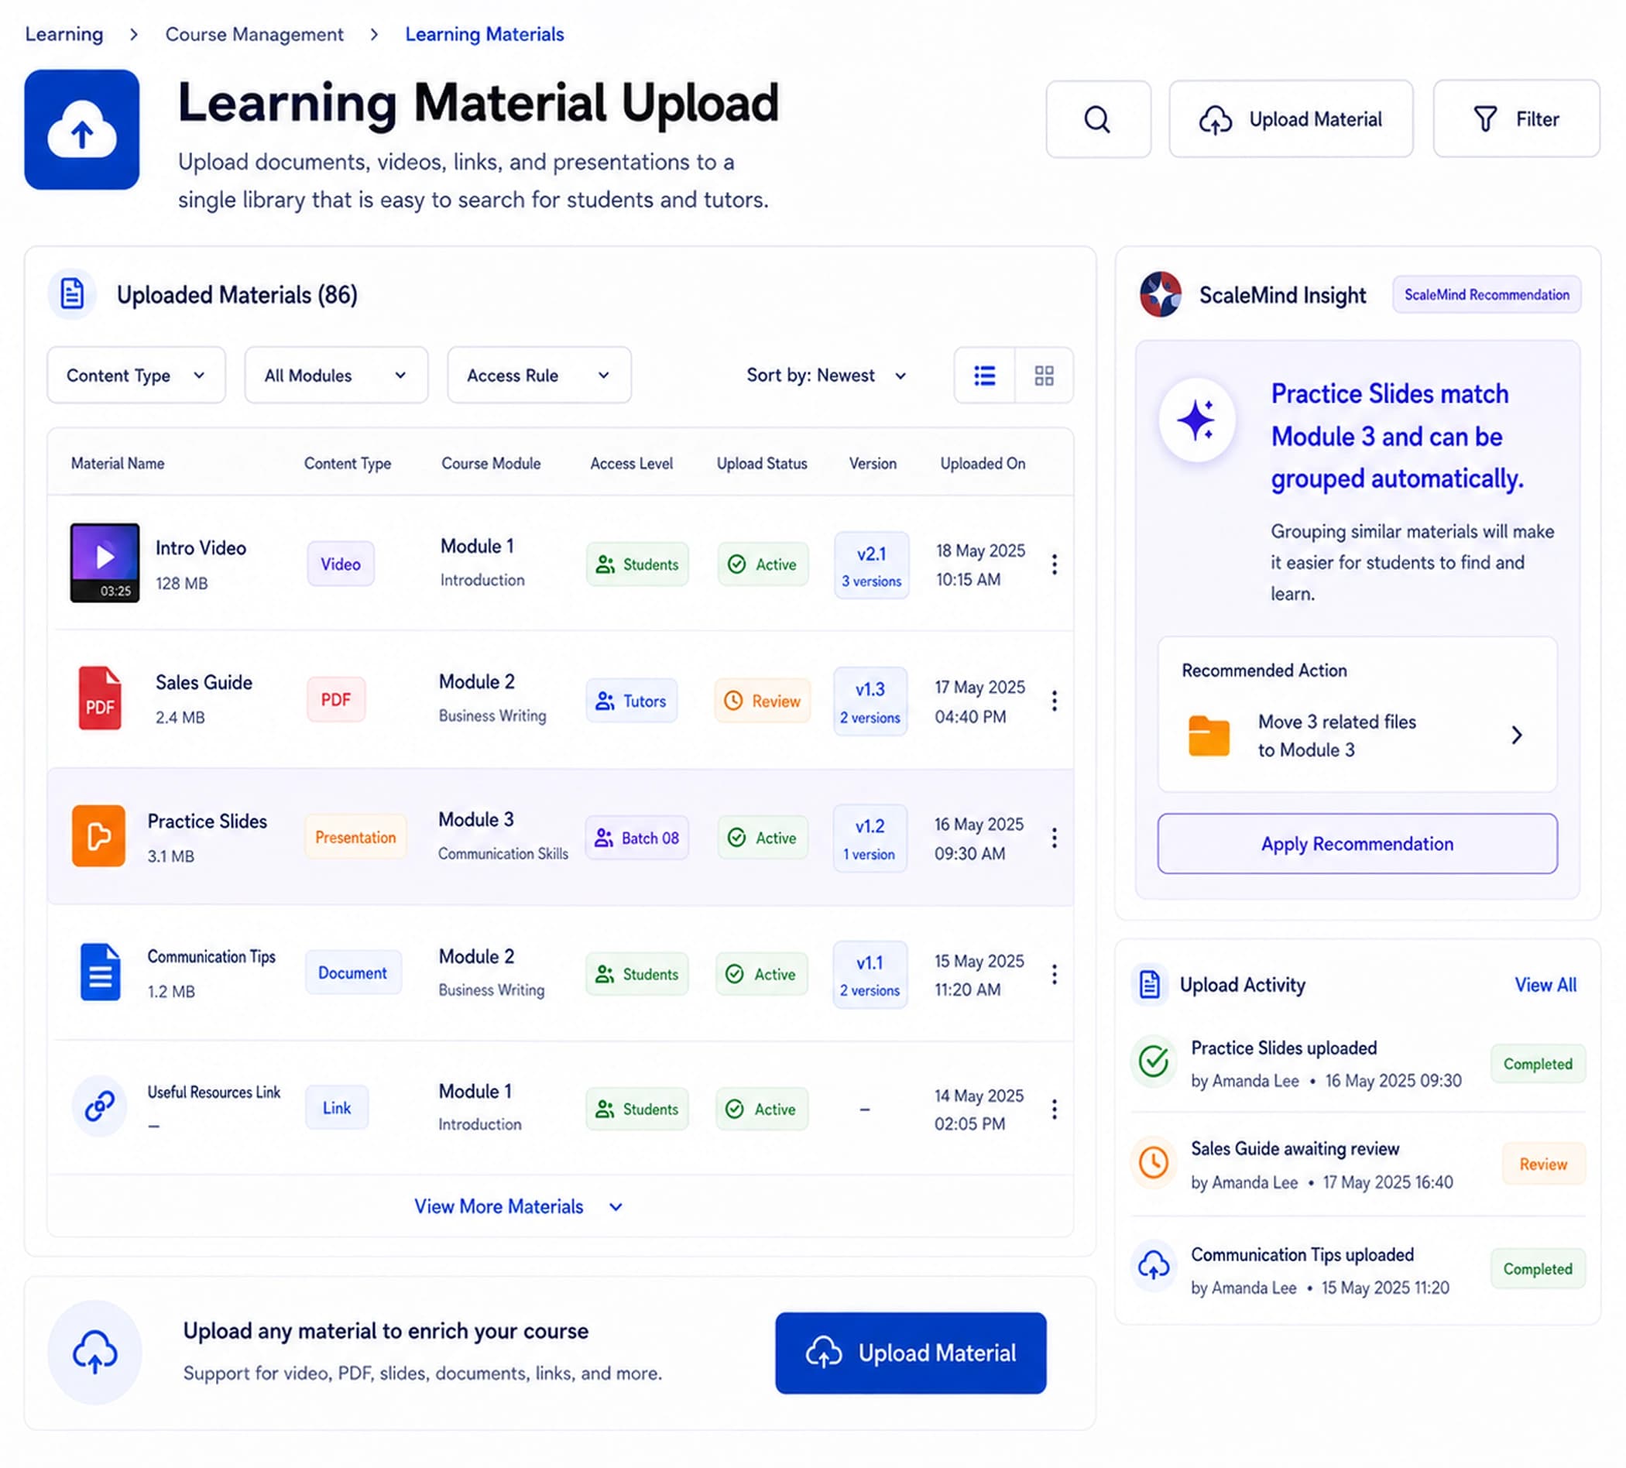Open the Content Type dropdown
The height and width of the screenshot is (1468, 1626).
[x=136, y=375]
